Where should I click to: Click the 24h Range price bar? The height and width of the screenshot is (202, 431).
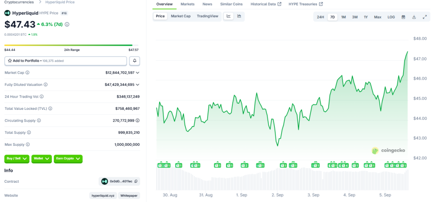[x=68, y=45]
